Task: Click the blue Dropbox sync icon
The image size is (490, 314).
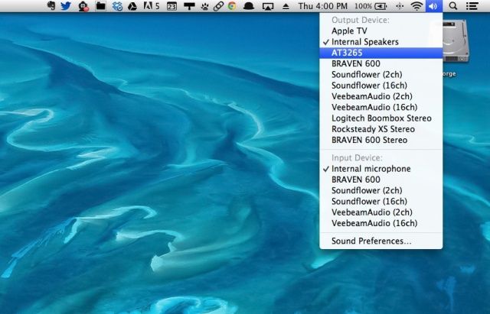Action: (117, 6)
